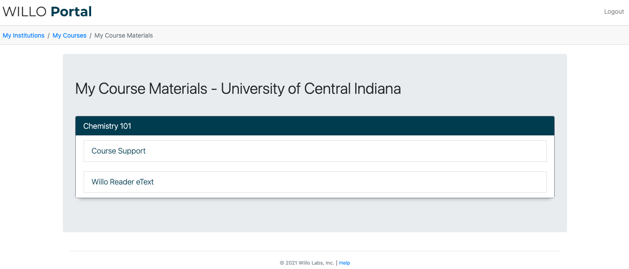Collapse the Chemistry 101 course header
629x269 pixels.
314,126
